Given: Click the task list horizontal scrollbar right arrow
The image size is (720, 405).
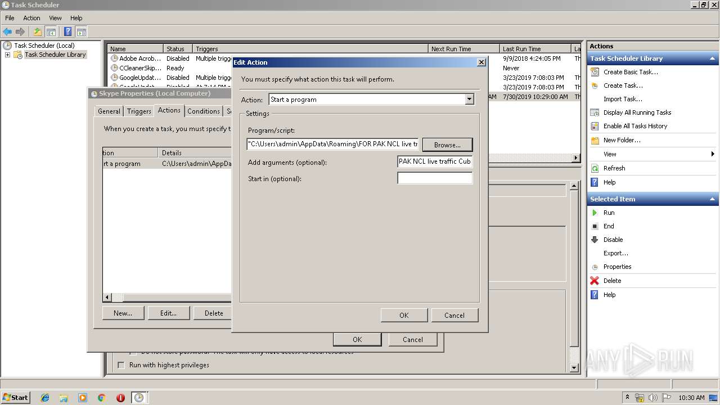Looking at the screenshot, I should point(576,158).
